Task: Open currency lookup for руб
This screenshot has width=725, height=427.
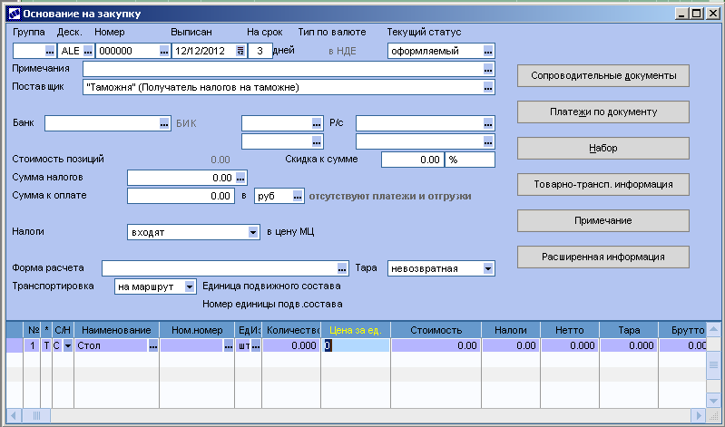Action: tap(298, 196)
